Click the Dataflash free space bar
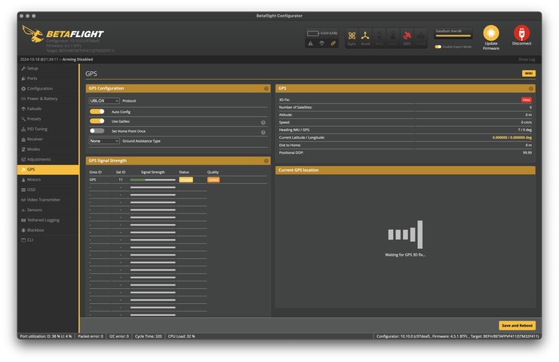Image resolution: width=559 pixels, height=362 pixels. pos(453,35)
